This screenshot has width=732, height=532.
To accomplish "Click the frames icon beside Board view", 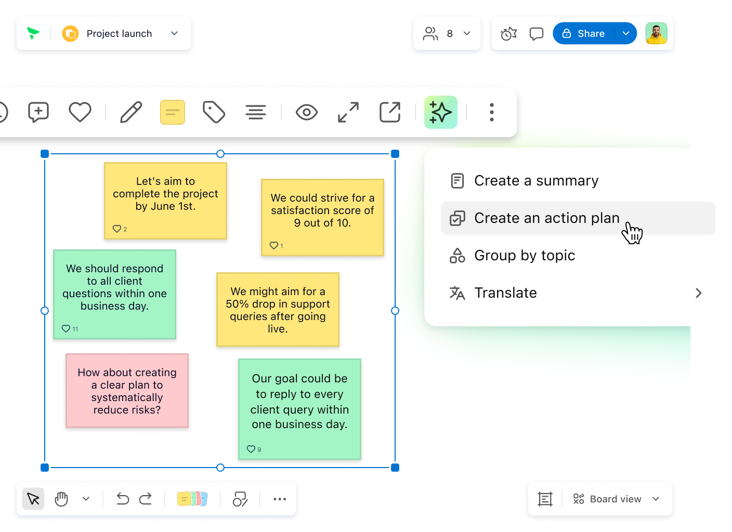I will (x=545, y=499).
